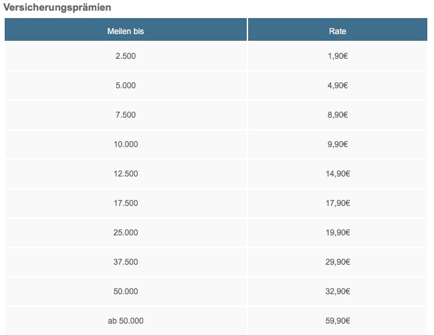Select the 17.500 miles cell
The width and height of the screenshot is (434, 335).
pos(126,203)
